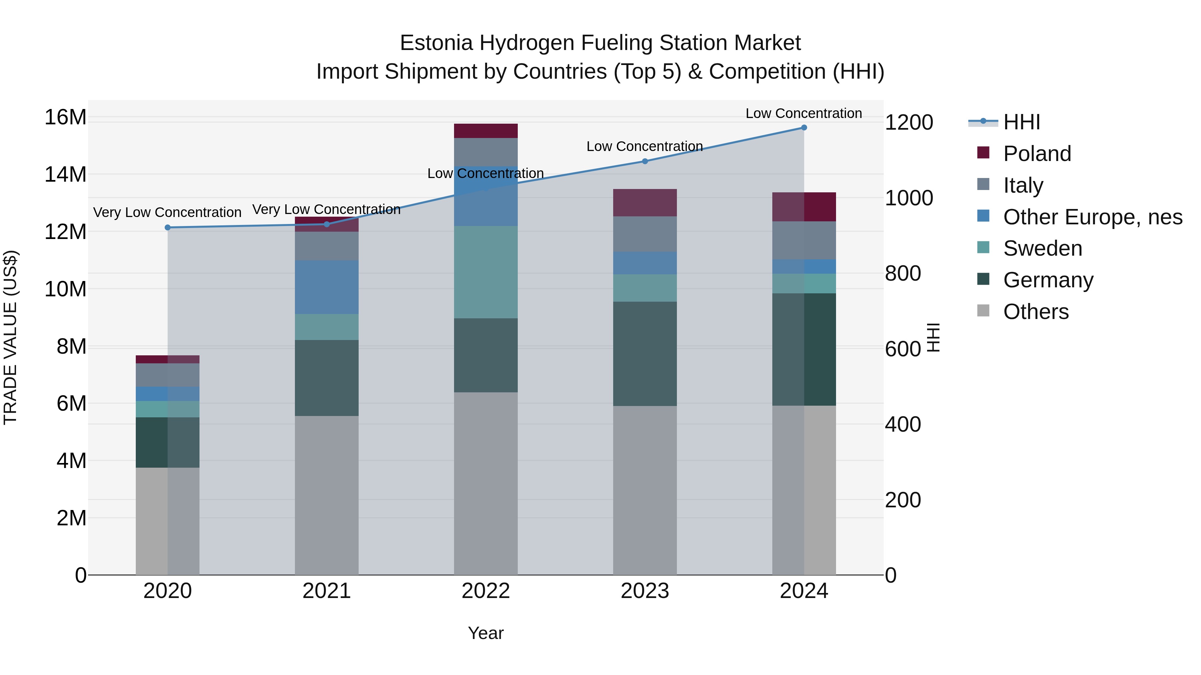This screenshot has height=675, width=1201.
Task: Toggle Italy legend entry
Action: 1010,185
